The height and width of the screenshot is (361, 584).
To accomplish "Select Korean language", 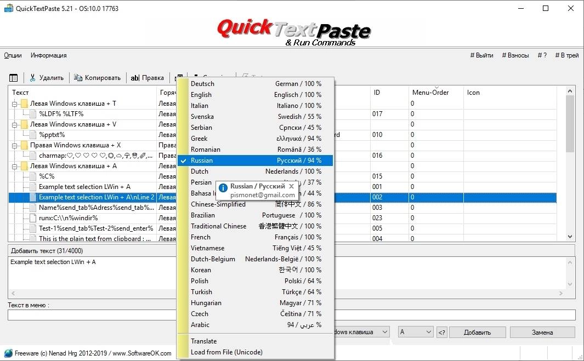I will tap(256, 270).
